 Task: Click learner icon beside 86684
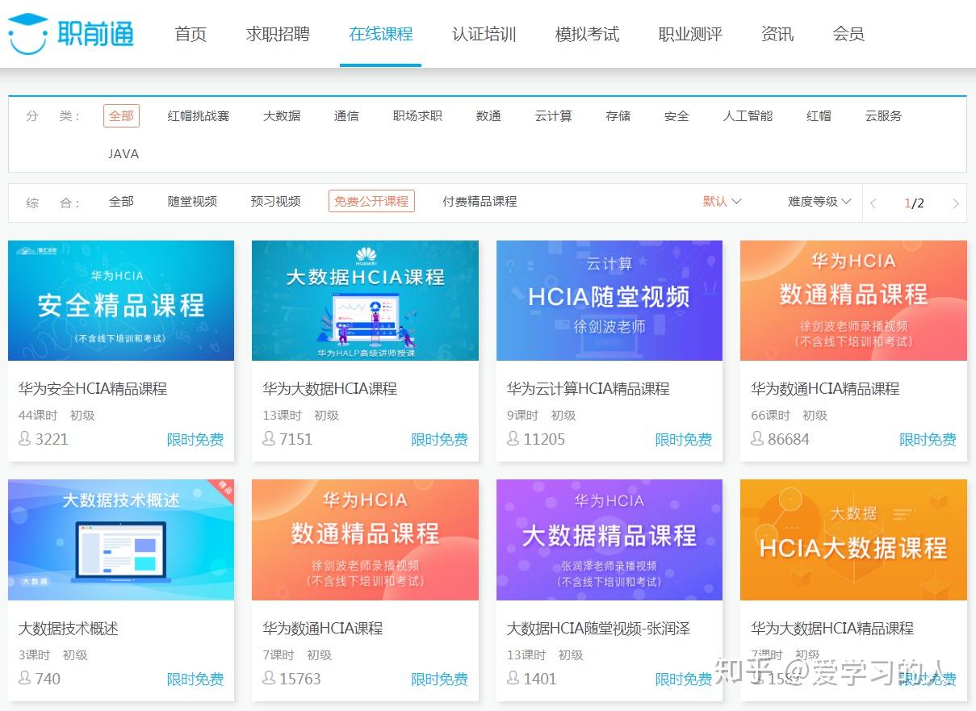[757, 438]
